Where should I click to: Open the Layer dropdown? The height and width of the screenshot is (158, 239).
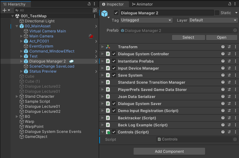pyautogui.click(x=213, y=20)
